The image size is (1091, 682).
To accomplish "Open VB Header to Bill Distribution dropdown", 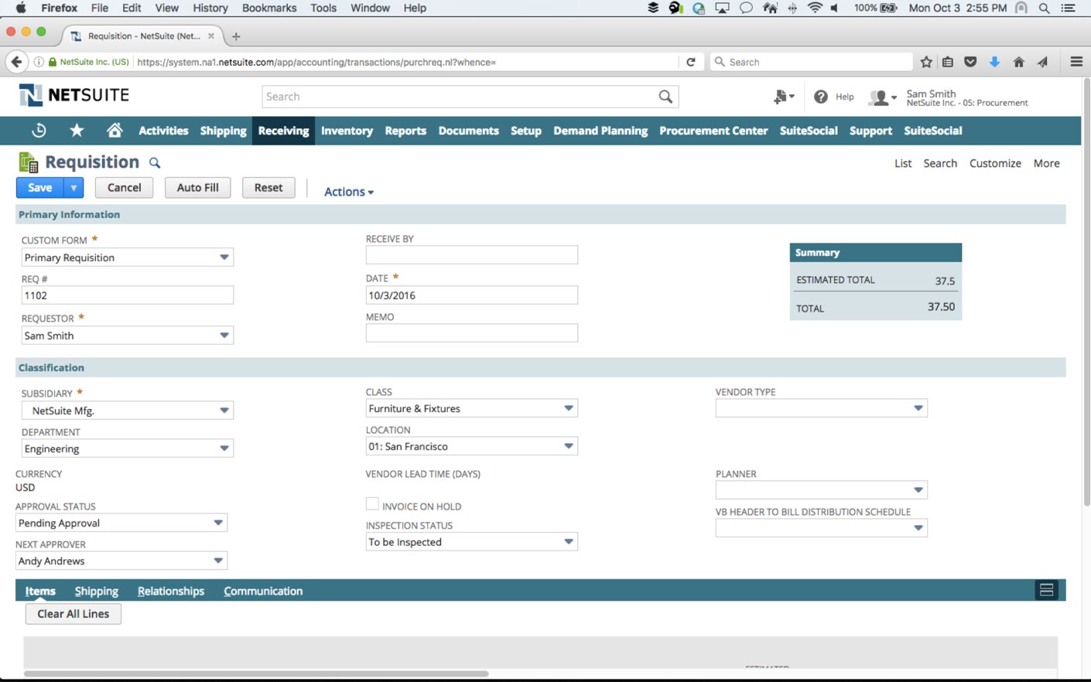I will coord(918,528).
